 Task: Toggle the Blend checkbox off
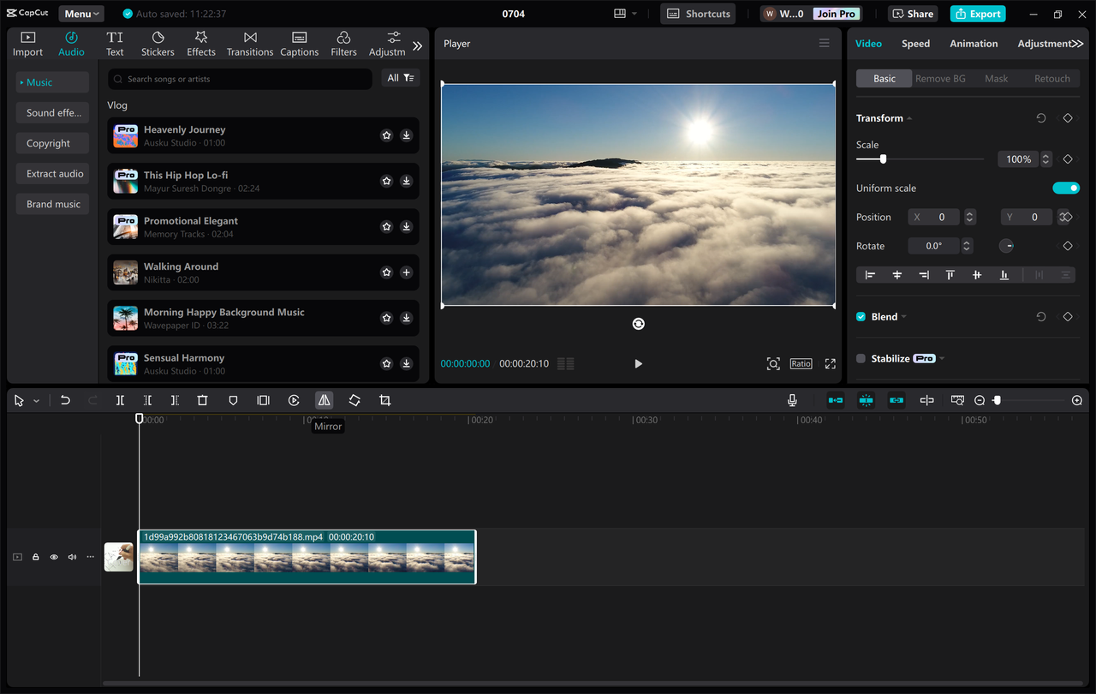coord(860,315)
